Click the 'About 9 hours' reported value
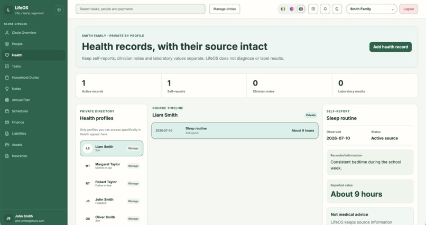 tap(356, 194)
